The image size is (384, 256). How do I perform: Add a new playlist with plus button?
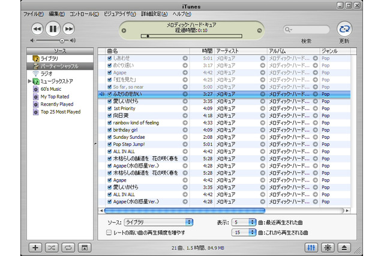[x=35, y=248]
